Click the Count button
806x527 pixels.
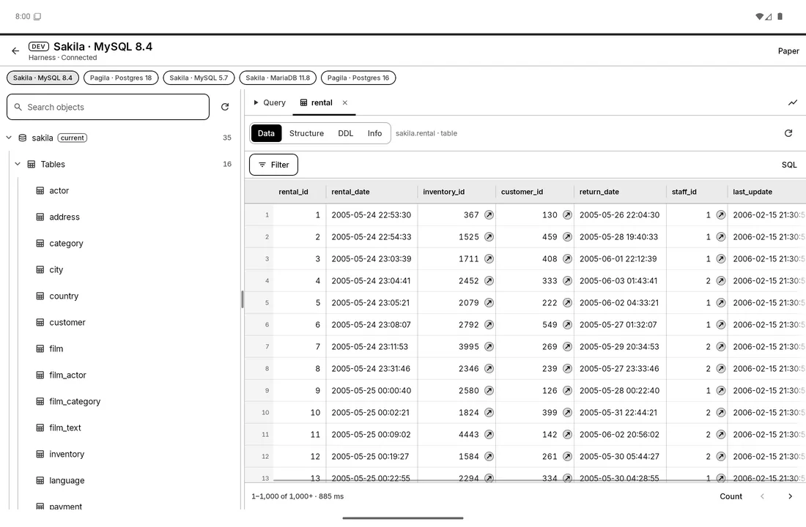point(731,496)
